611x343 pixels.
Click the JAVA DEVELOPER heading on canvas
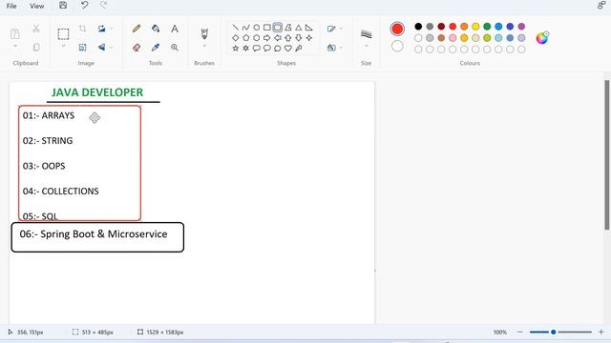tap(97, 92)
